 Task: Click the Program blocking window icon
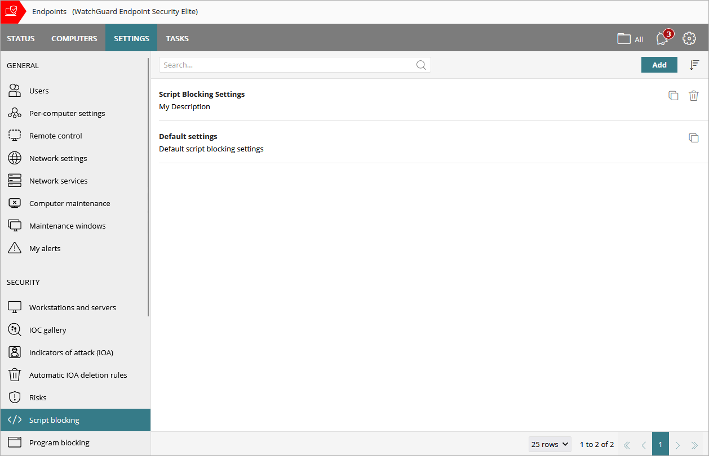pos(15,442)
